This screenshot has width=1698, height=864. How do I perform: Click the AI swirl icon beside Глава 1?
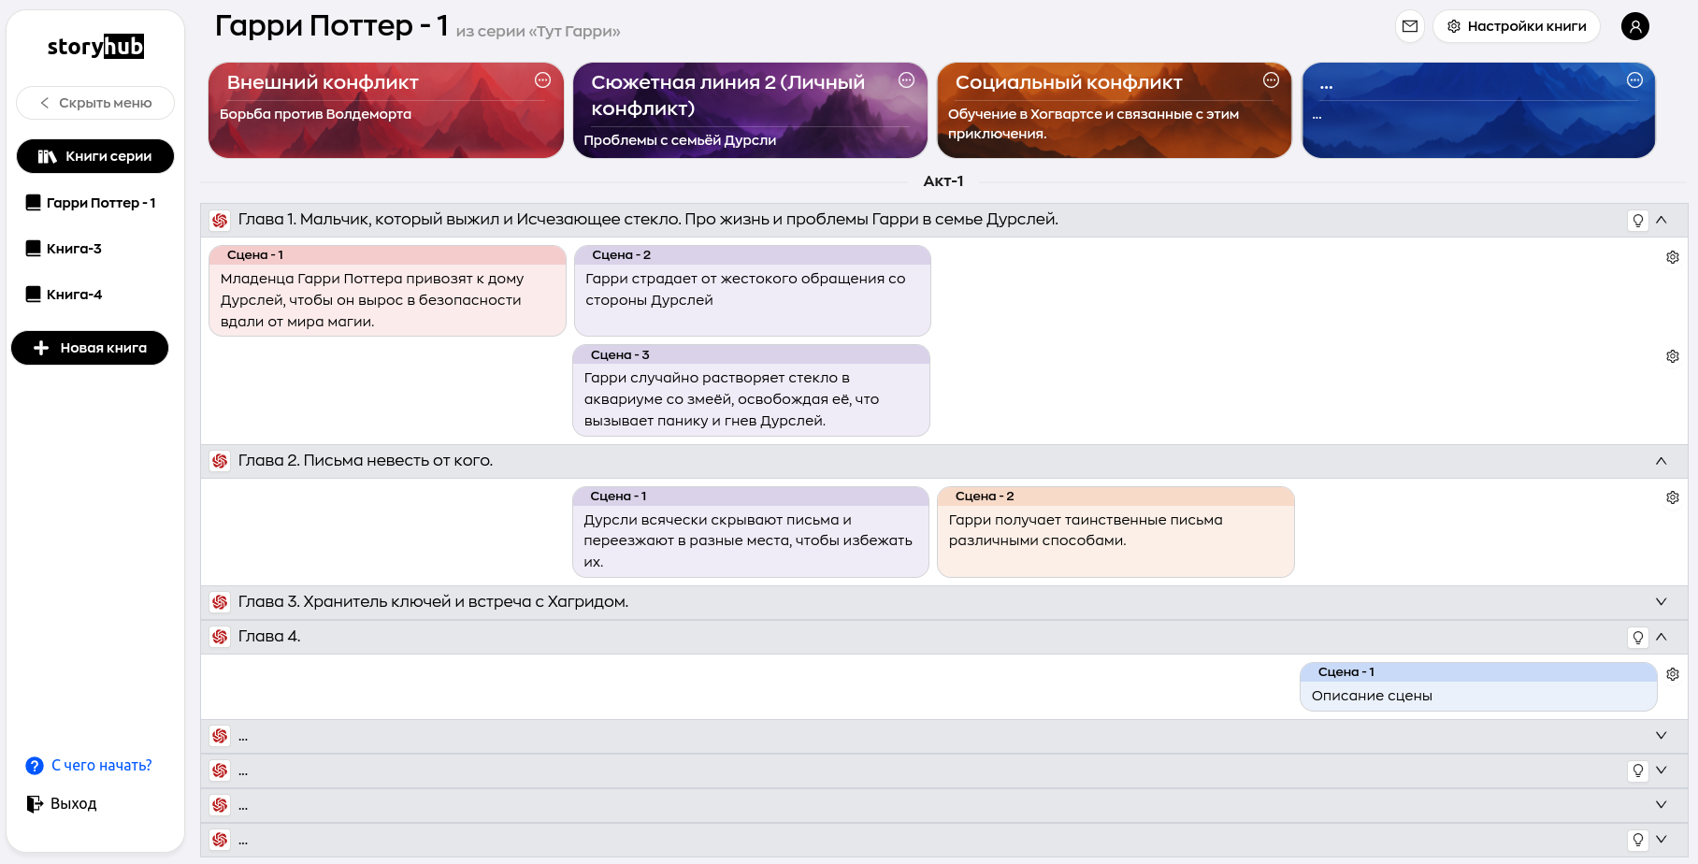click(220, 221)
